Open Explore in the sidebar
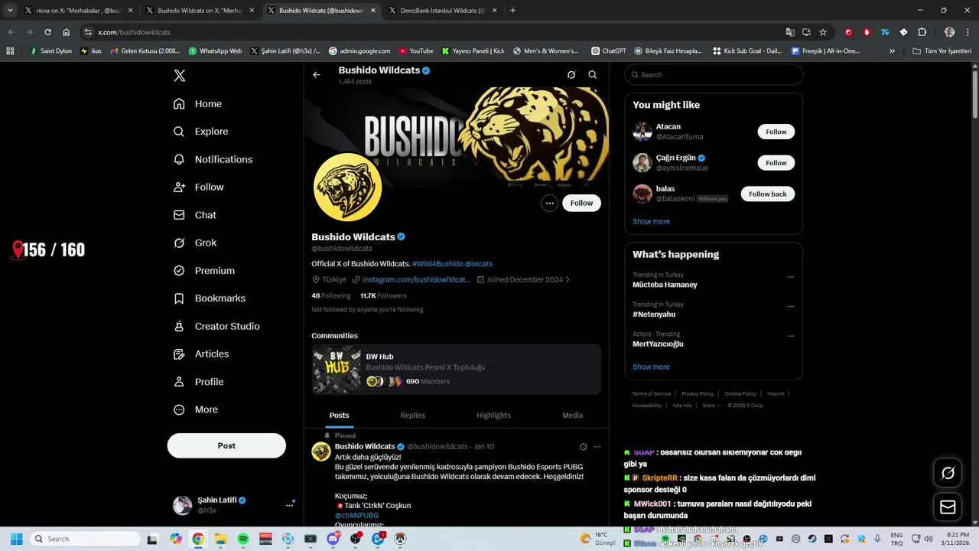 click(x=200, y=132)
